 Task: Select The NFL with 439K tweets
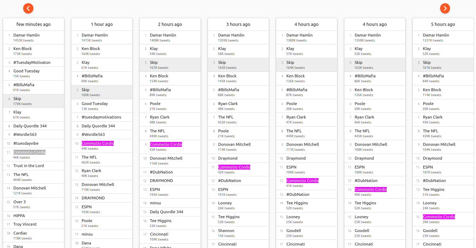point(443,133)
